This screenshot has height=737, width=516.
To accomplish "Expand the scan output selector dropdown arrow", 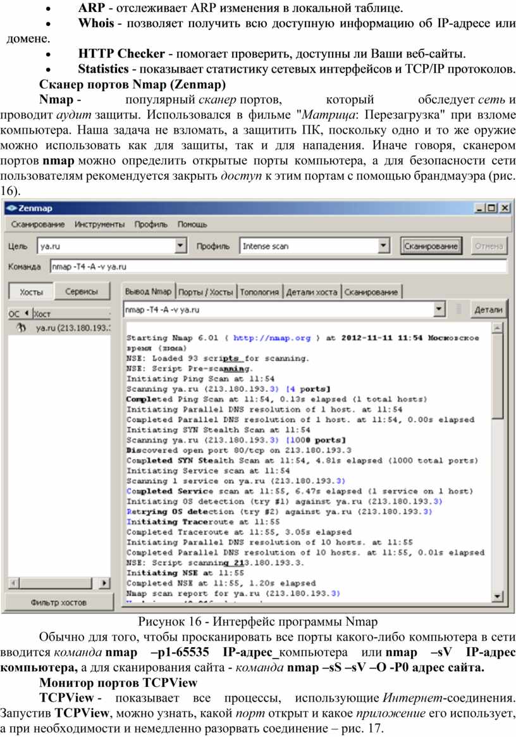I will click(x=439, y=310).
